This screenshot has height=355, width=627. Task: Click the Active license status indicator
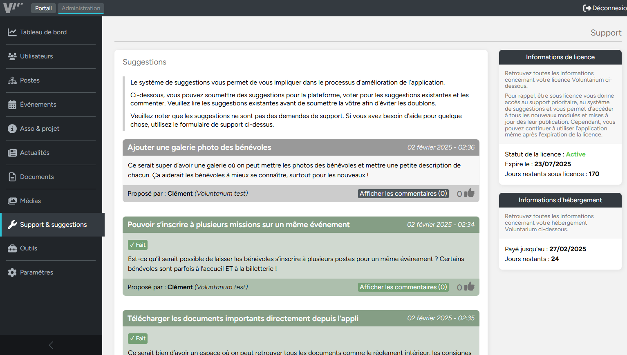pyautogui.click(x=575, y=154)
